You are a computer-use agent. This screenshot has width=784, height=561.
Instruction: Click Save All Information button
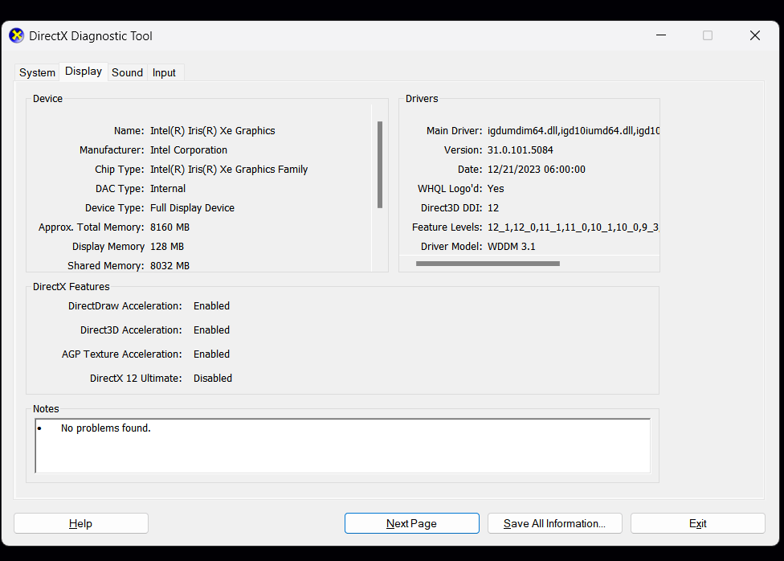554,523
